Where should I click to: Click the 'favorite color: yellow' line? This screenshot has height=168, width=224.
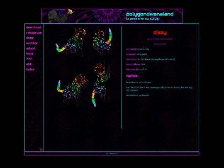[136, 69]
